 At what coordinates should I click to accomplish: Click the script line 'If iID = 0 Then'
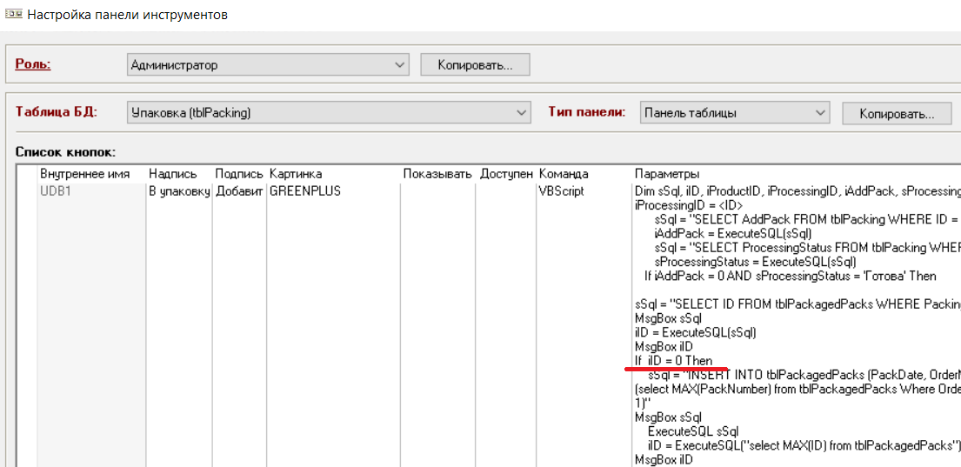[x=674, y=360]
